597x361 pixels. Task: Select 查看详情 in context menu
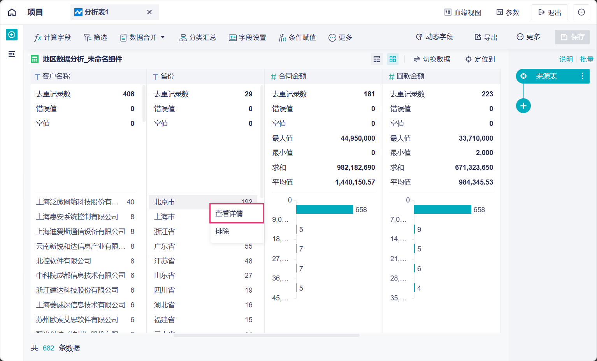(x=229, y=214)
